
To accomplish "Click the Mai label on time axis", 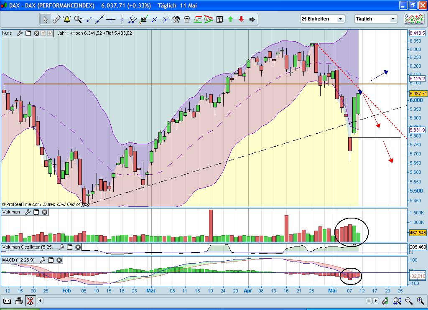I will click(x=332, y=291).
